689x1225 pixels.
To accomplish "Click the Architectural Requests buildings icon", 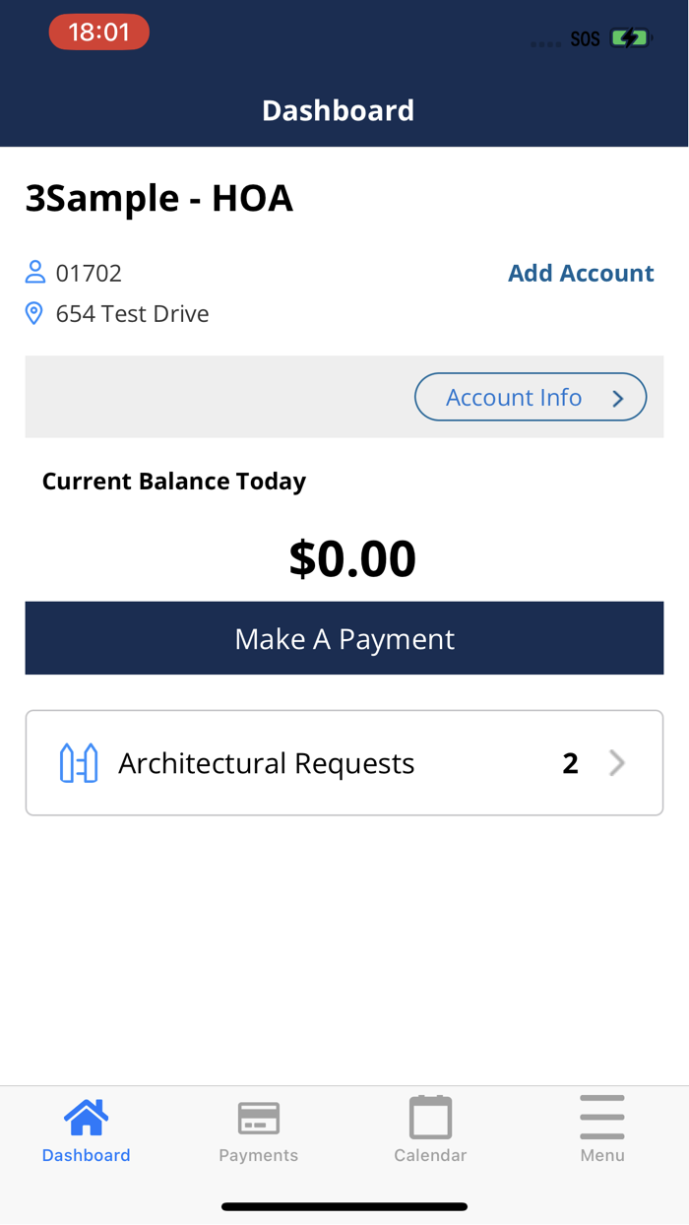I will (x=80, y=761).
